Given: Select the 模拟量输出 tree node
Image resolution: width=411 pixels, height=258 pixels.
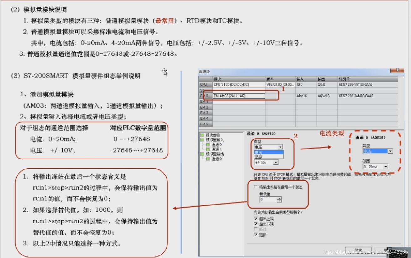Looking at the screenshot, I should pos(212,154).
